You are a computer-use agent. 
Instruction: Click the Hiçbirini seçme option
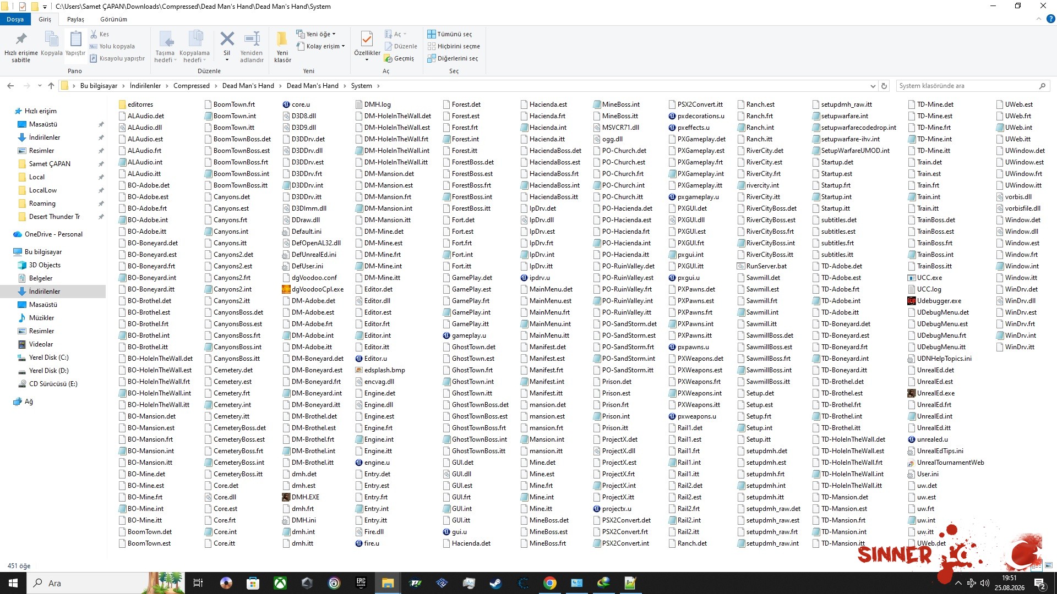click(454, 46)
